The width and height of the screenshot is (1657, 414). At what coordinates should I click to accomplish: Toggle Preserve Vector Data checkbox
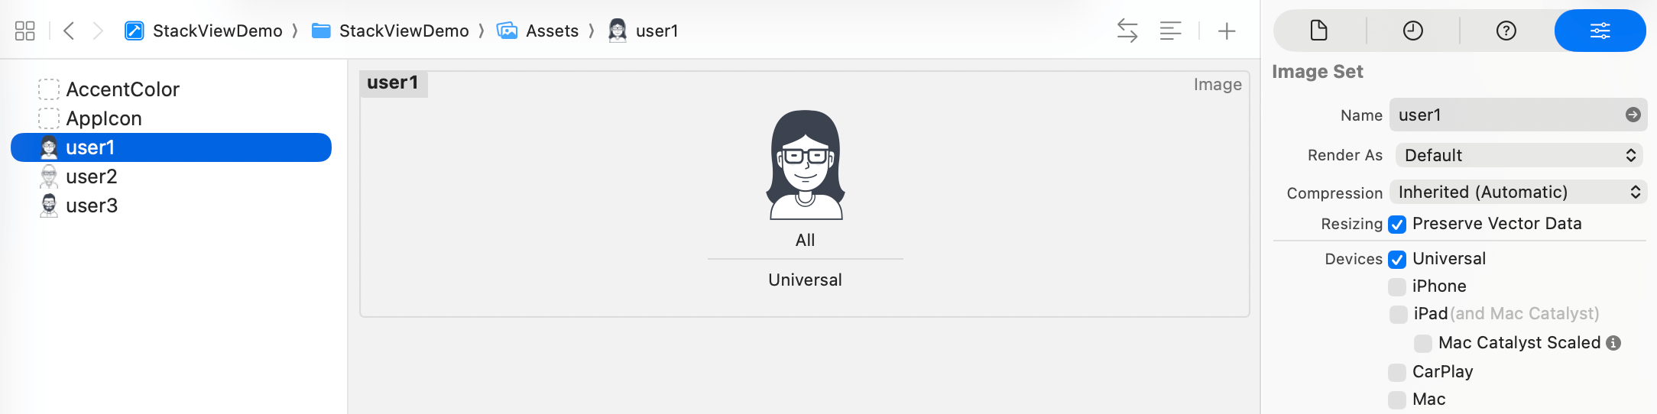tap(1397, 225)
